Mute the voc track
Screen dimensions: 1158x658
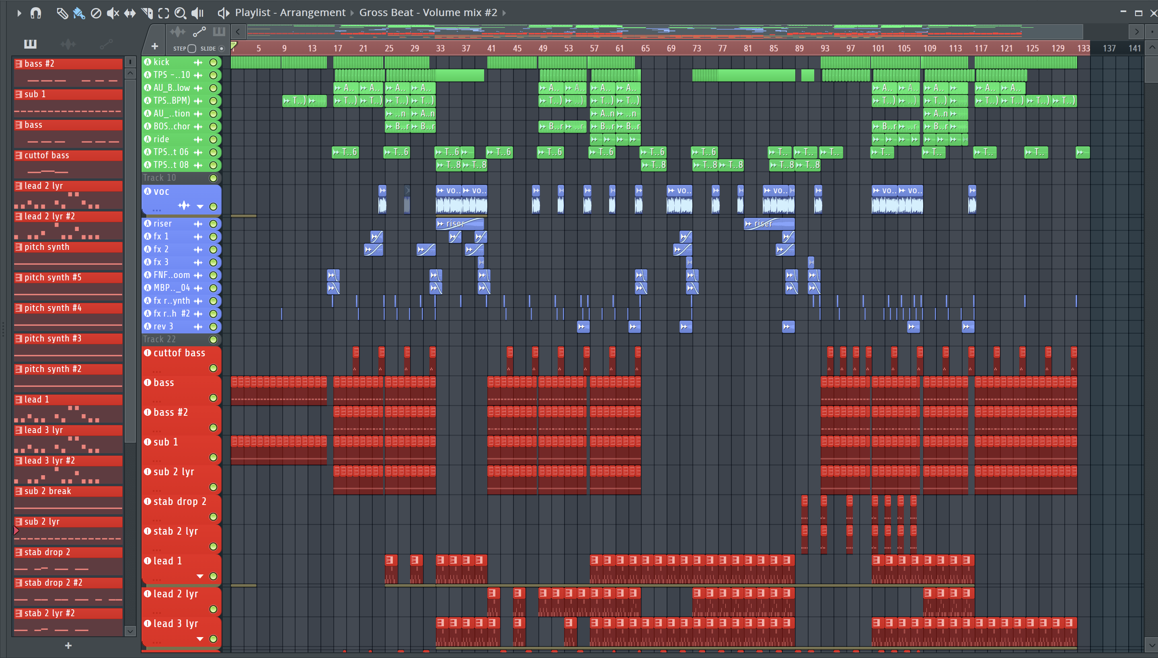point(213,206)
